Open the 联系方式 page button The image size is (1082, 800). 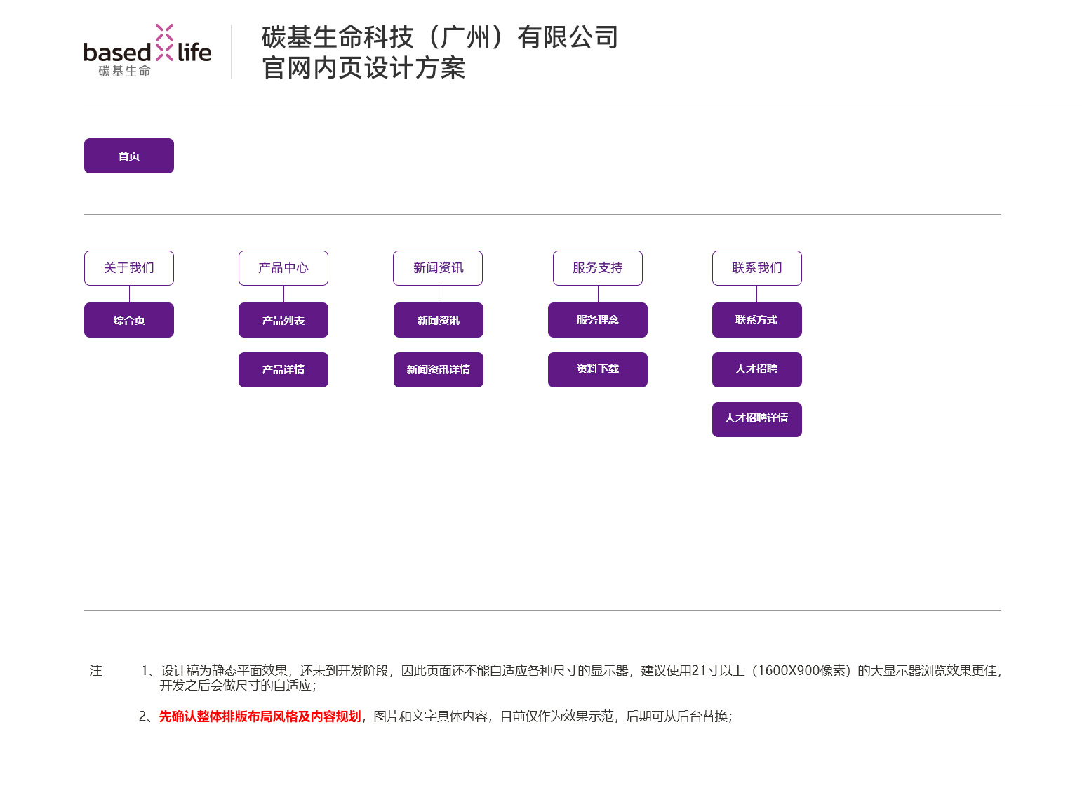(x=757, y=320)
